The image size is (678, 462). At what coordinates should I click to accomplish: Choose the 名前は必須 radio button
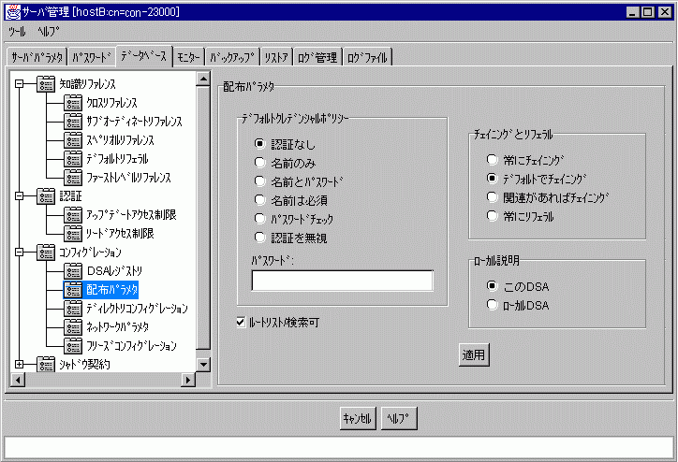pyautogui.click(x=259, y=199)
